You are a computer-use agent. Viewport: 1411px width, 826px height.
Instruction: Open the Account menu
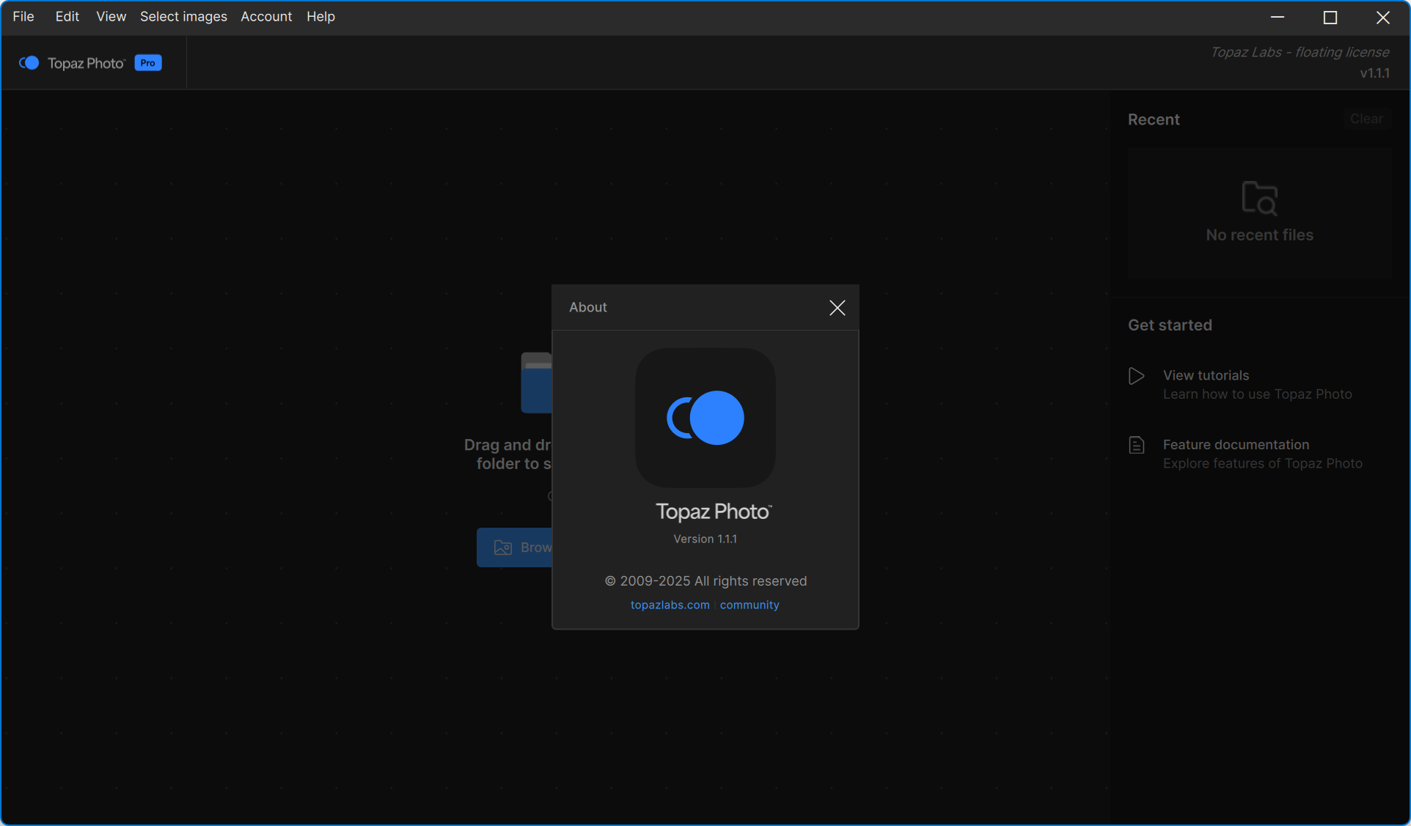point(266,16)
